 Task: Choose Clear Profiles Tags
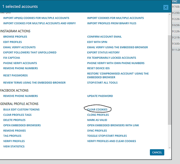(17, 115)
